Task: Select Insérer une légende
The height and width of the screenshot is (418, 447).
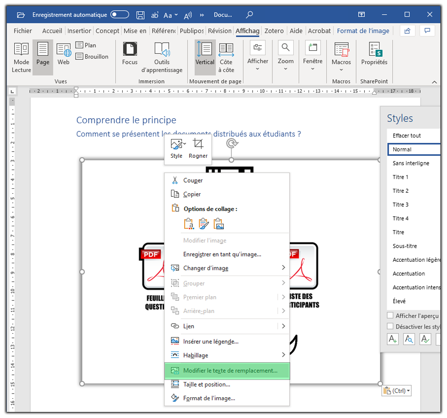Action: coord(227,341)
